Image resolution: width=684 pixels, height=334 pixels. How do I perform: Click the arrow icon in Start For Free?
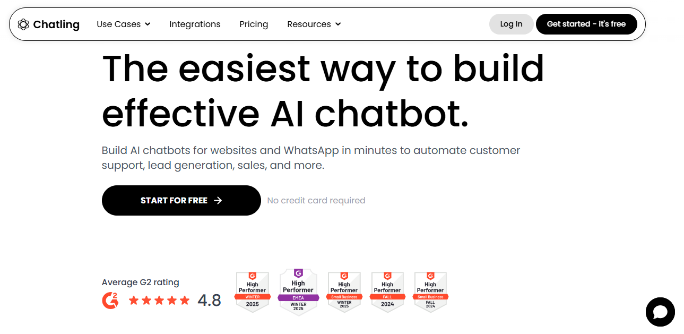coord(218,201)
